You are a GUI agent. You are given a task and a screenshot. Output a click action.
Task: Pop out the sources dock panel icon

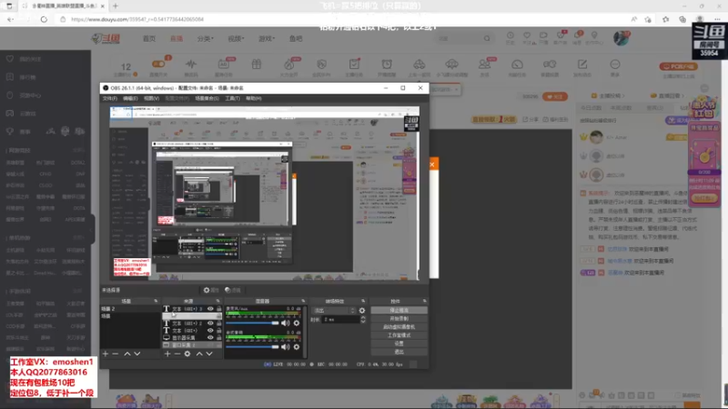coord(217,301)
